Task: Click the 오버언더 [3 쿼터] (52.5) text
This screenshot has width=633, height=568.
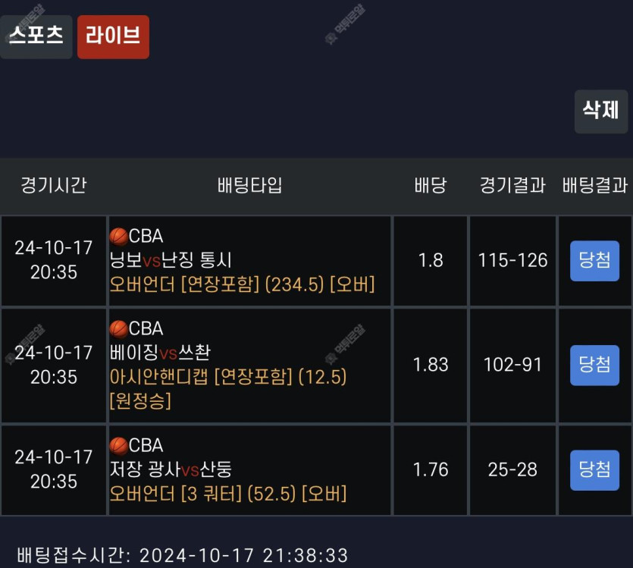Action: (x=228, y=494)
